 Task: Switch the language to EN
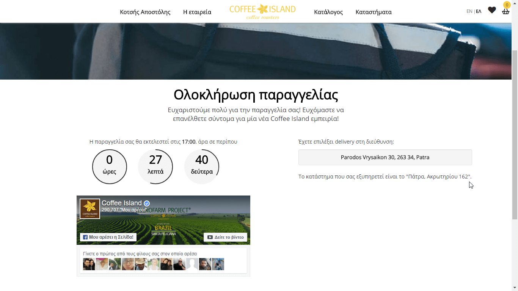(469, 11)
